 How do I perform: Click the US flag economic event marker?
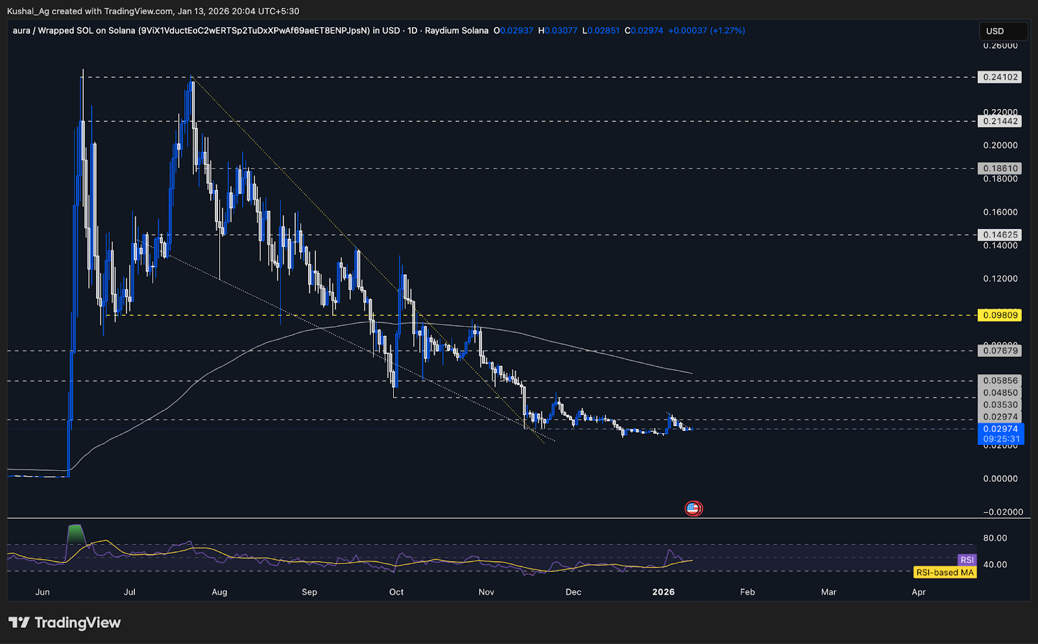click(x=694, y=508)
